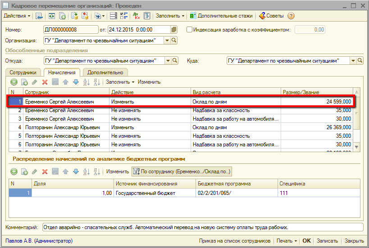
Task: Click the Дт/Кт postings result icon
Action: point(137,16)
